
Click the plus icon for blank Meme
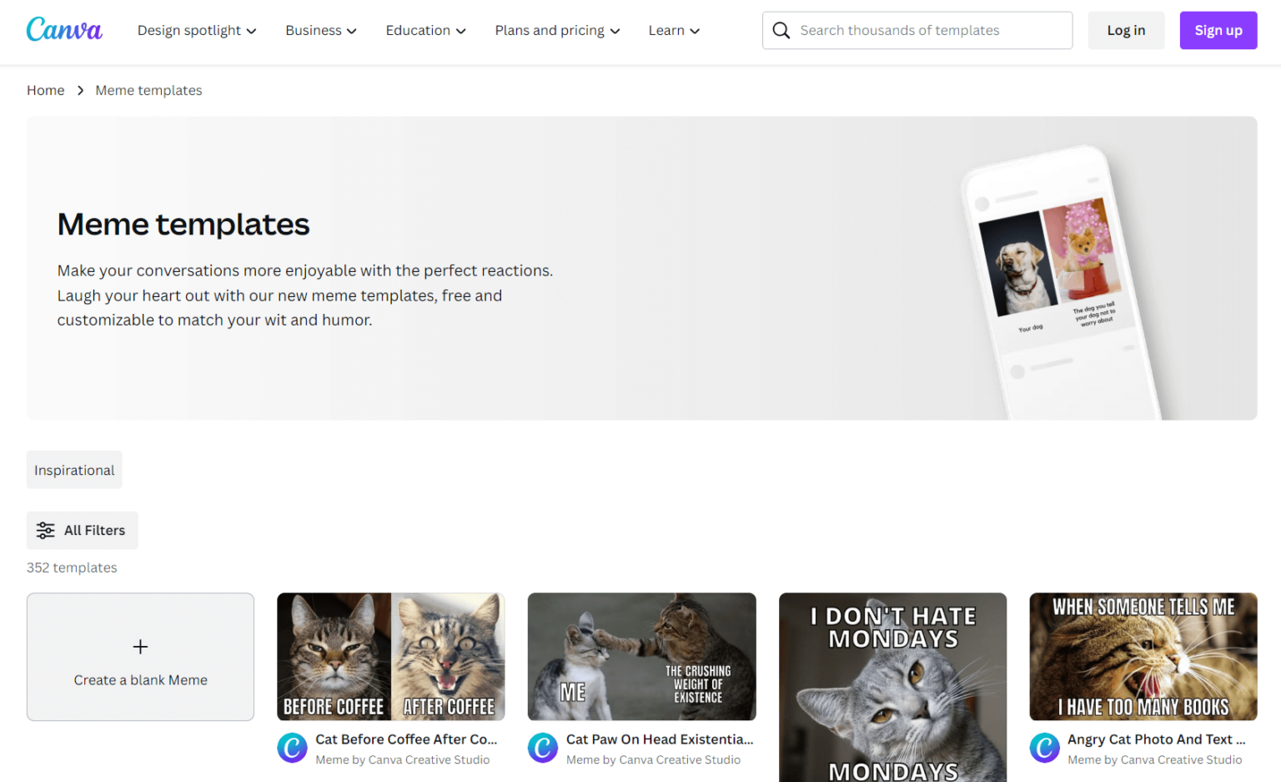140,647
